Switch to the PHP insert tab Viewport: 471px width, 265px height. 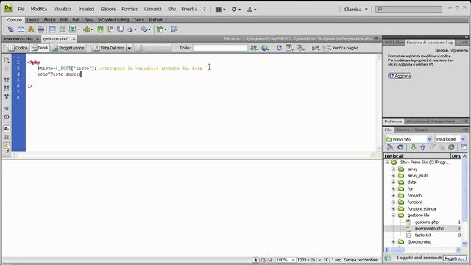point(64,20)
